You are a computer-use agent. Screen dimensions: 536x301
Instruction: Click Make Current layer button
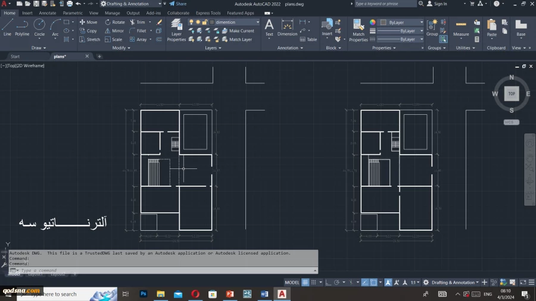coord(238,31)
